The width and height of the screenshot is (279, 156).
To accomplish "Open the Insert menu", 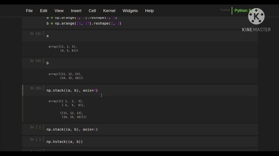I will coord(76,11).
